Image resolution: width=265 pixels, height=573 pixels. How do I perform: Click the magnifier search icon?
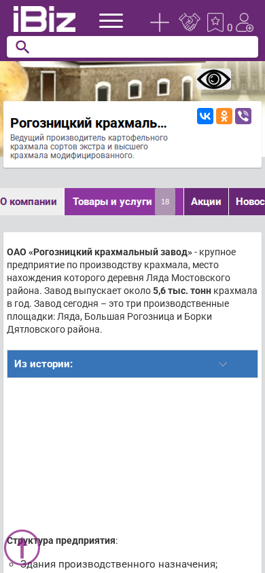[x=22, y=47]
